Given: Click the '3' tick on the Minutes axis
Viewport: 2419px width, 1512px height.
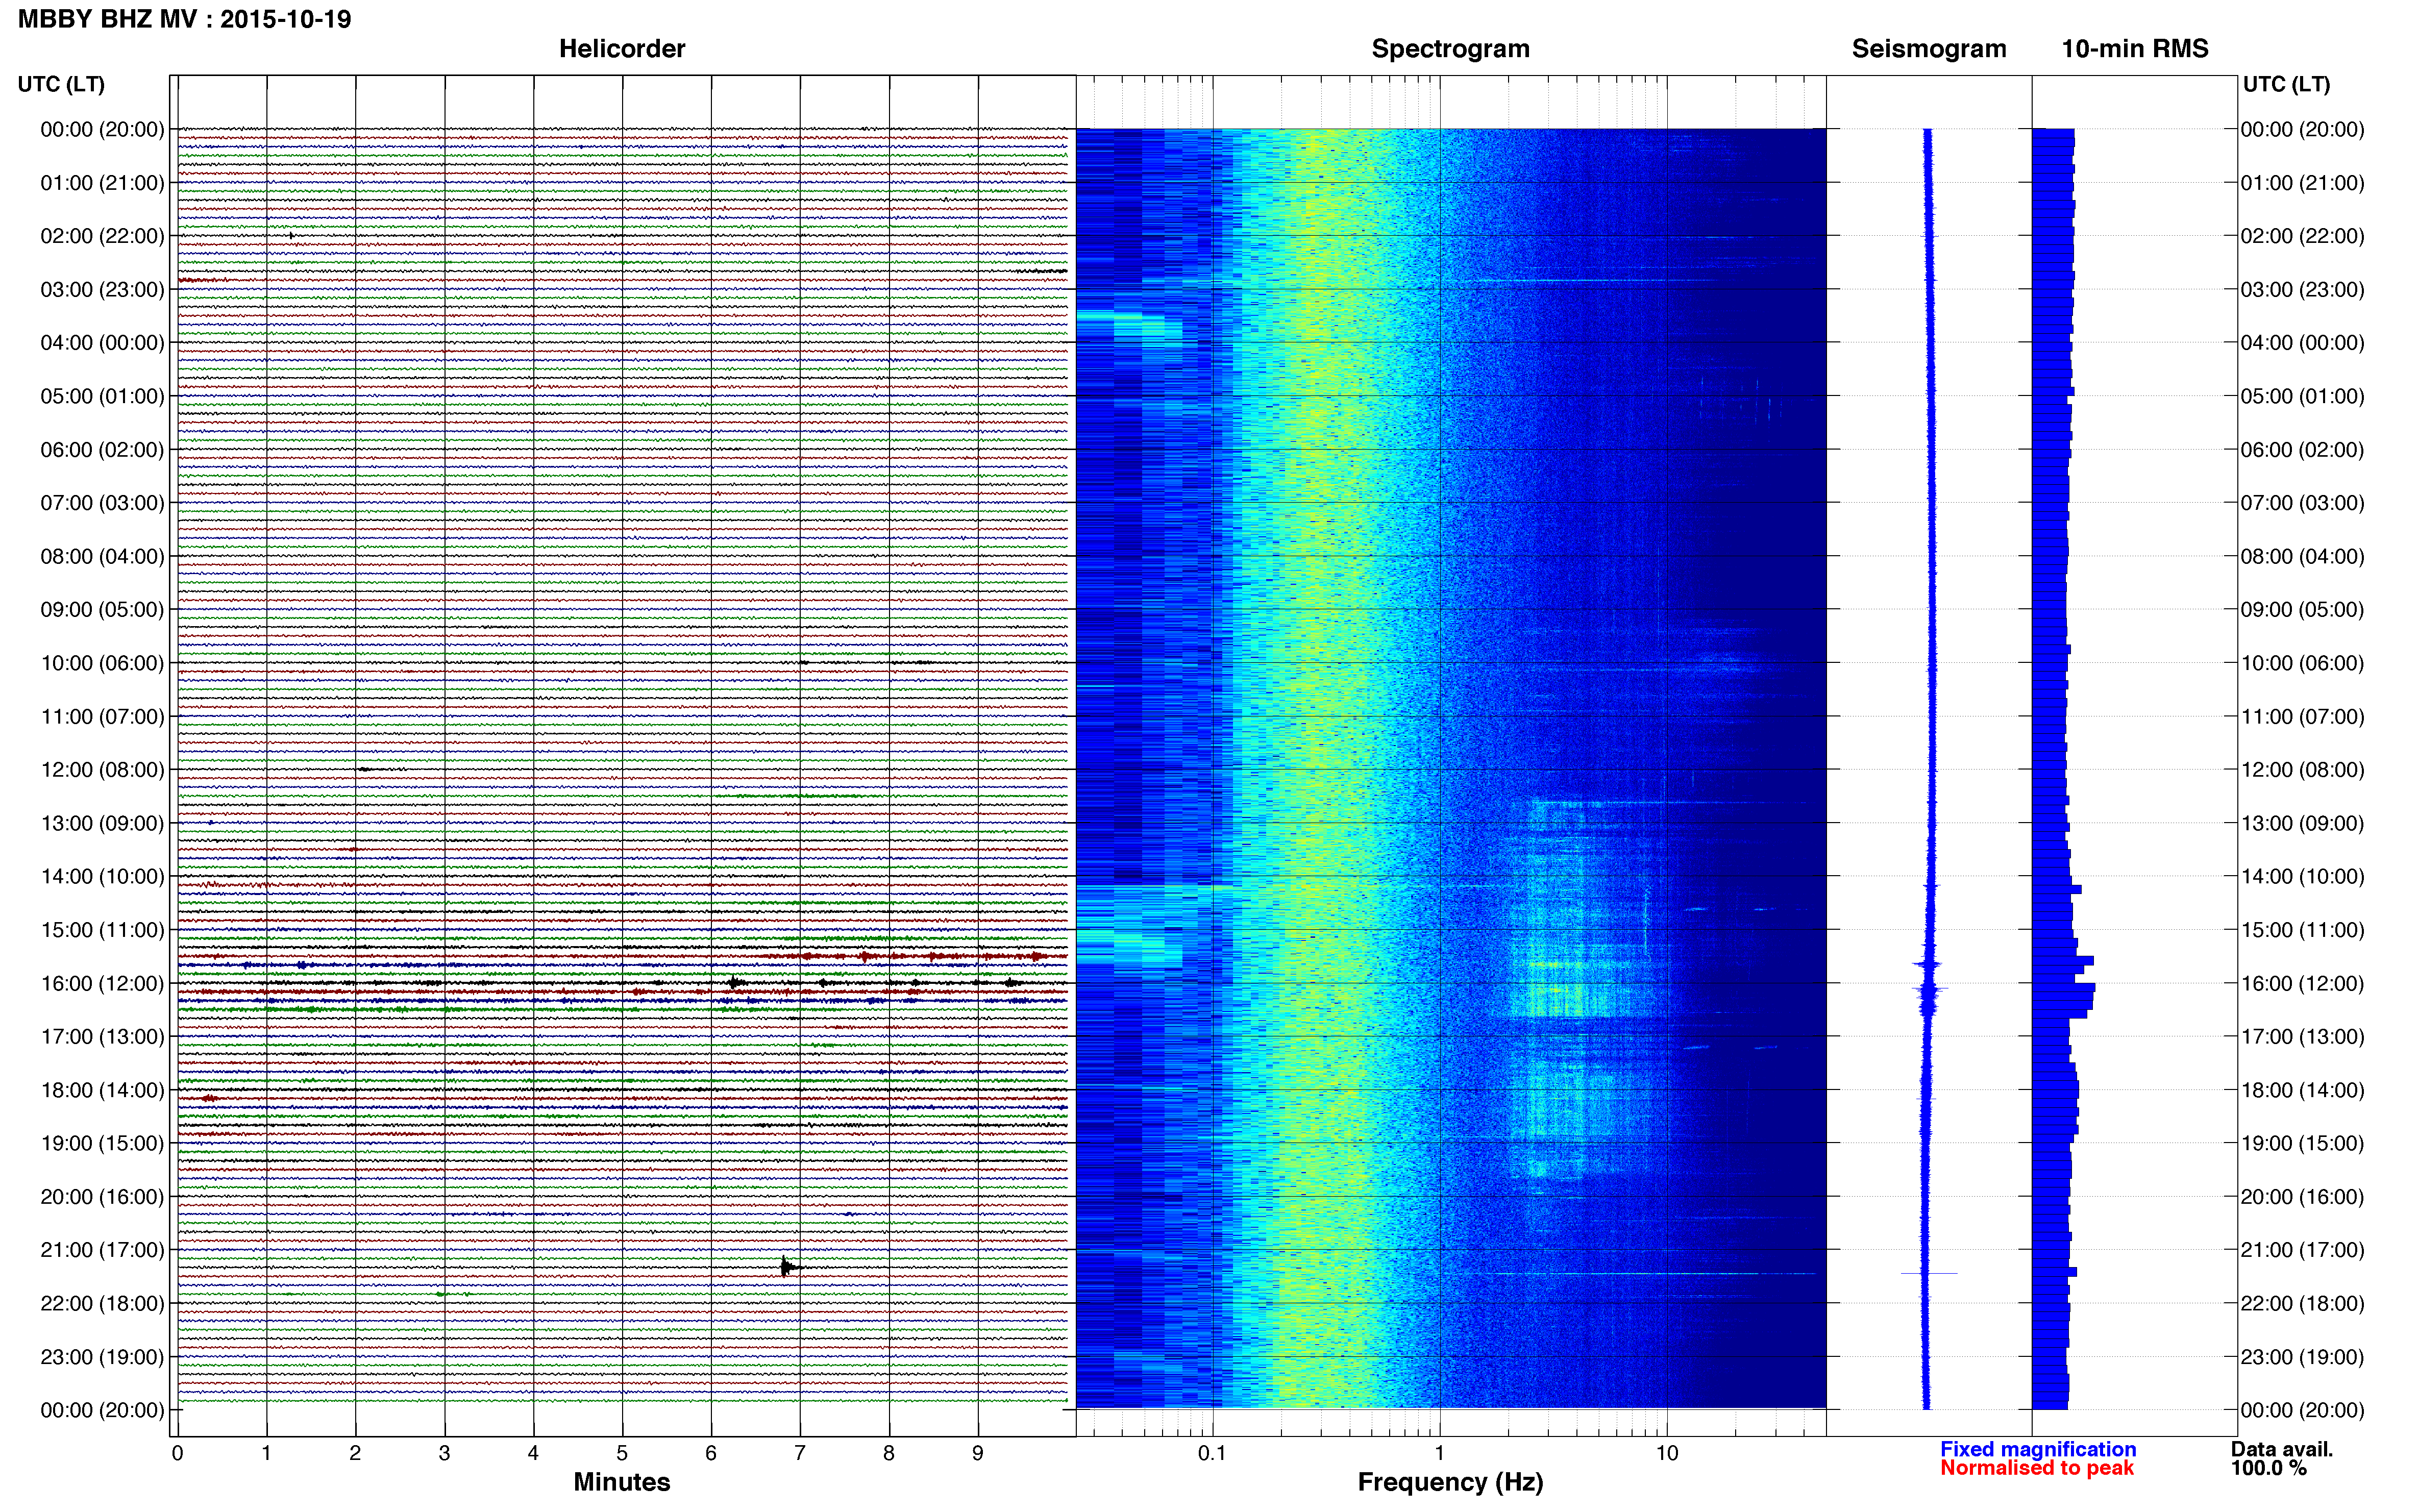Looking at the screenshot, I should coord(444,1453).
